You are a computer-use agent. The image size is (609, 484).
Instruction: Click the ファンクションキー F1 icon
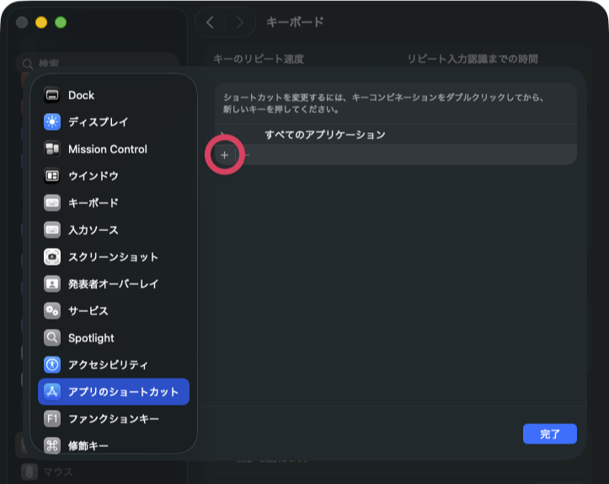52,419
